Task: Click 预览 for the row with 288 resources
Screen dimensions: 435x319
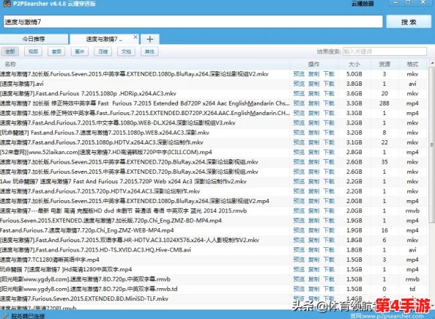Action: point(299,103)
